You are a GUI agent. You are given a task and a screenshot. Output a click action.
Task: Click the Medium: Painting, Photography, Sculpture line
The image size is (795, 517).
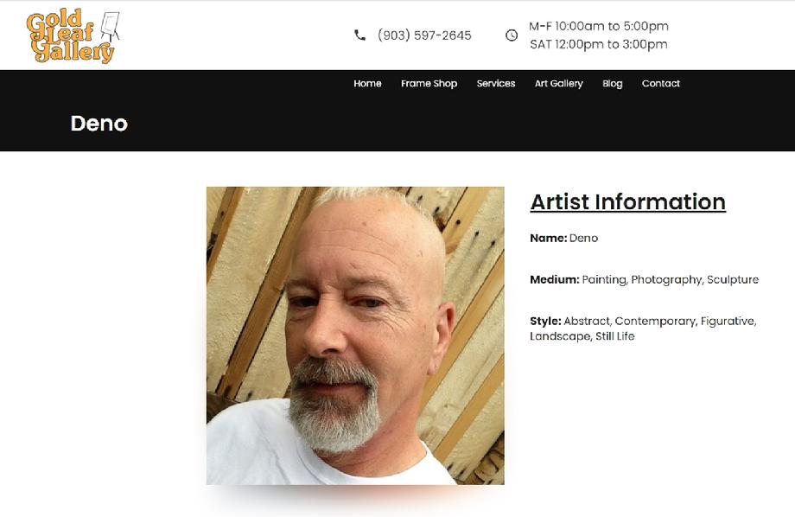[x=645, y=279]
